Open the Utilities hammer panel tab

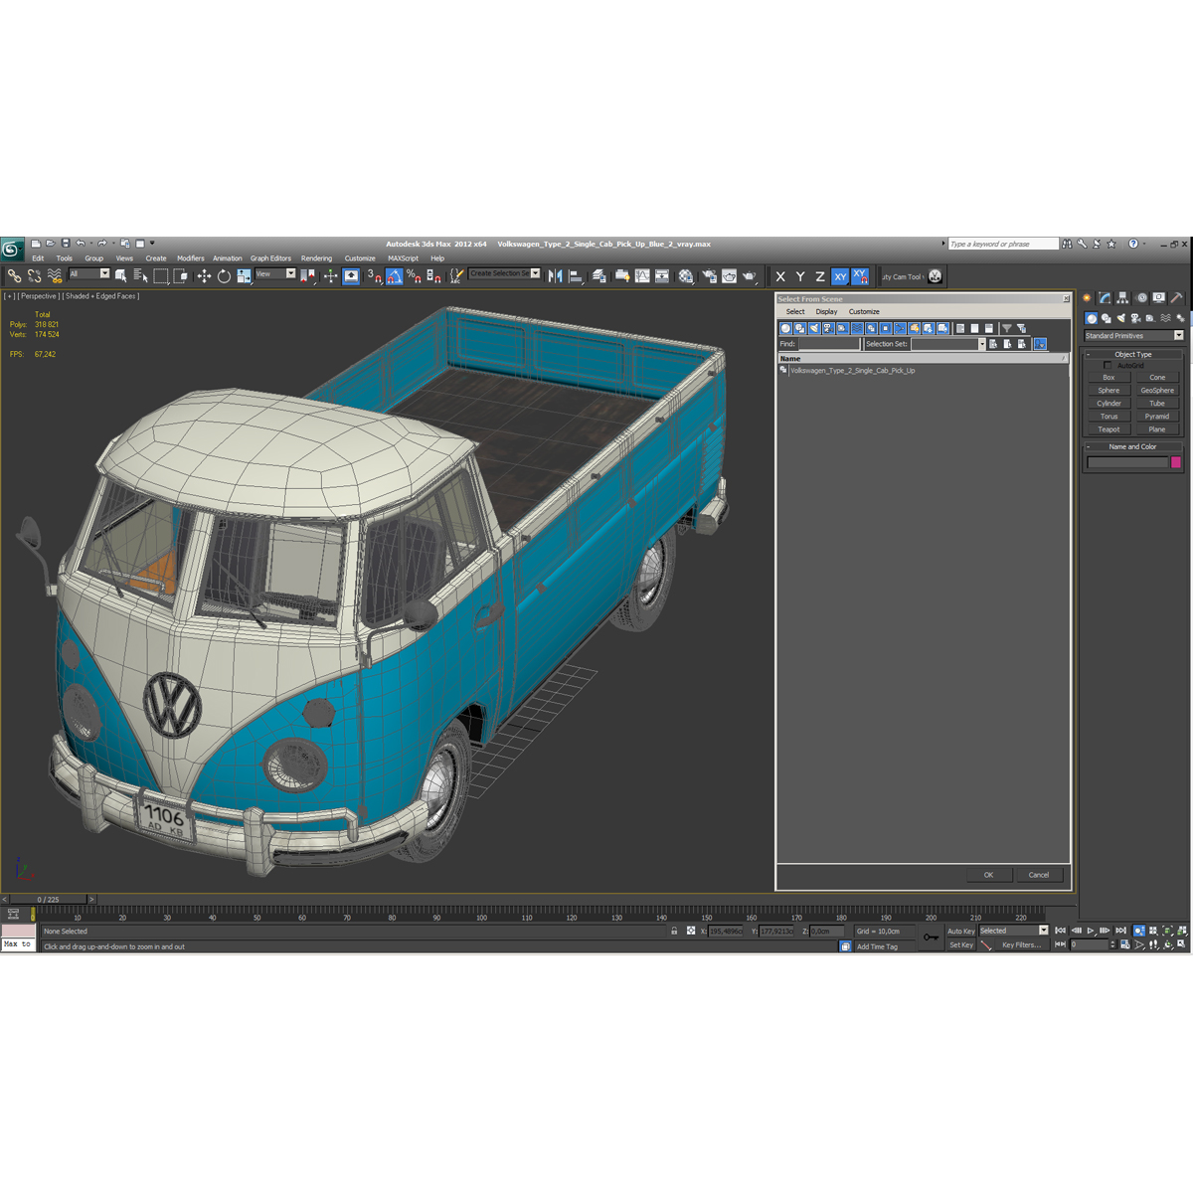coord(1177,297)
